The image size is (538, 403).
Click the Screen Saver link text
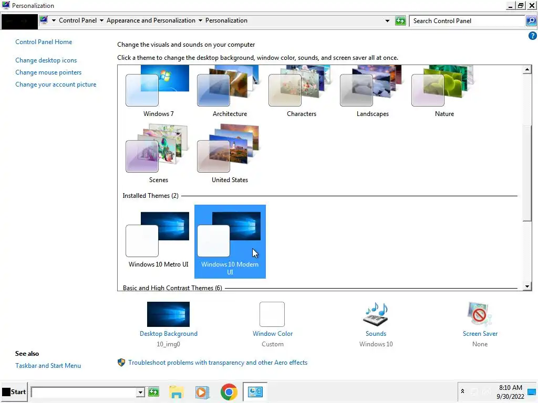pos(480,334)
